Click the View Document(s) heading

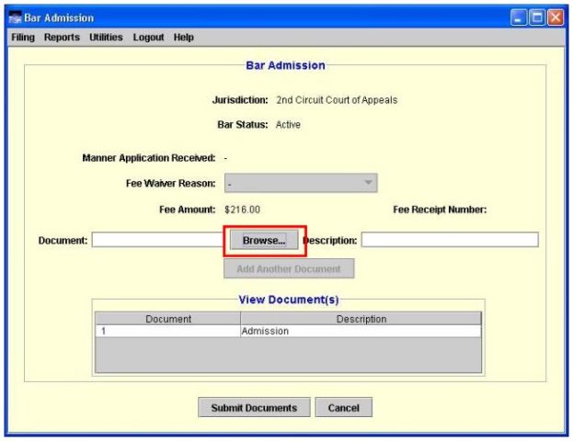click(289, 300)
